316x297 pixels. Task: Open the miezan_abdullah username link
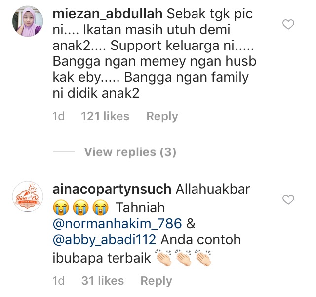(x=108, y=14)
